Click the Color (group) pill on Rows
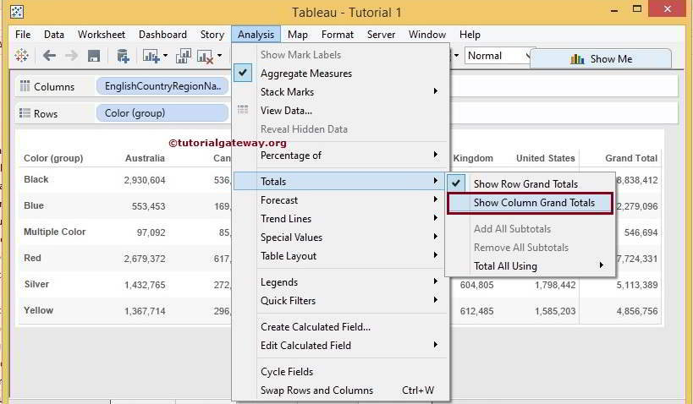693x404 pixels. [x=162, y=113]
